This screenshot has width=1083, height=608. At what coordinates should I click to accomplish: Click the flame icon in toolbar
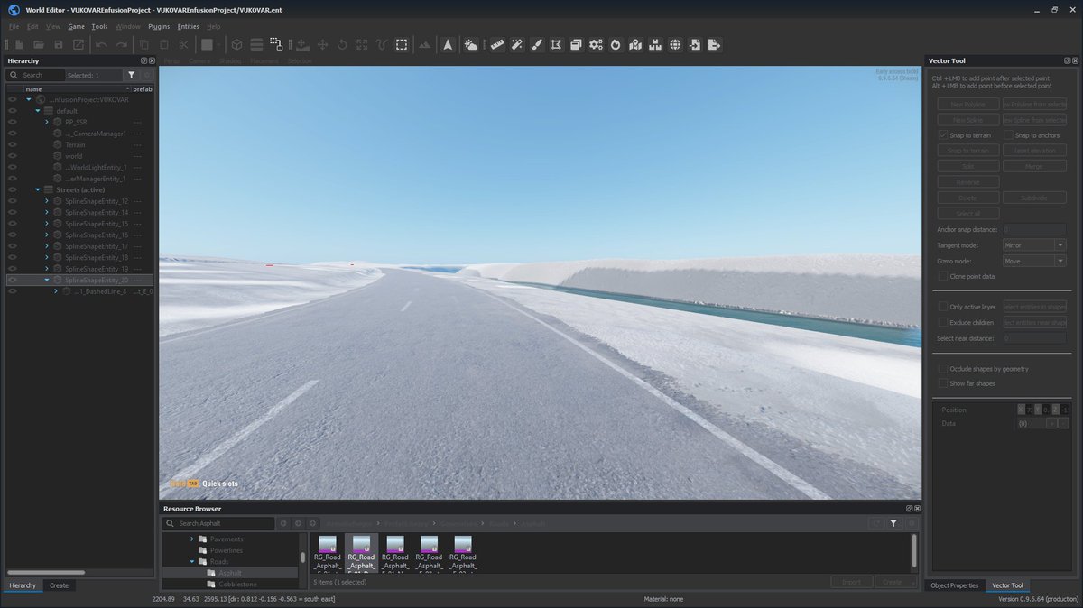616,44
